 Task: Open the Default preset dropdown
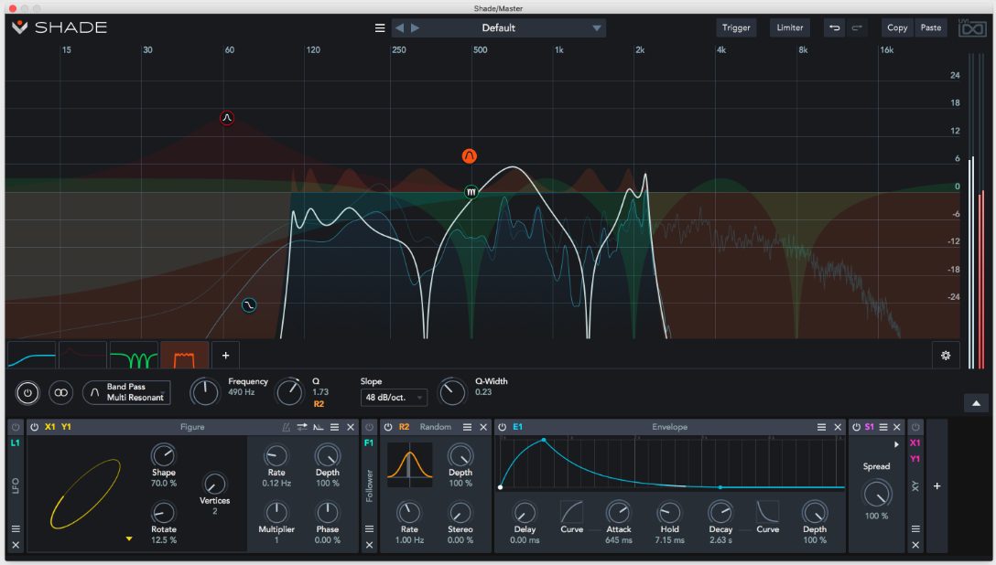[x=499, y=28]
